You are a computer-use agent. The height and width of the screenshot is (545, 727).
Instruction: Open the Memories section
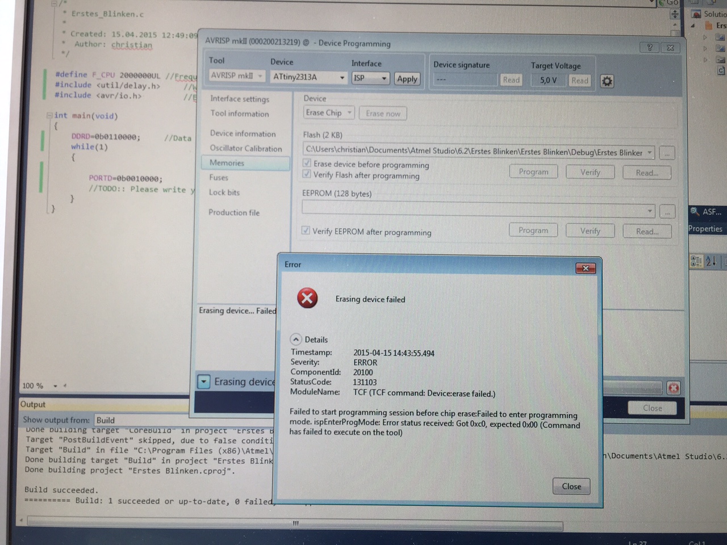pyautogui.click(x=227, y=163)
